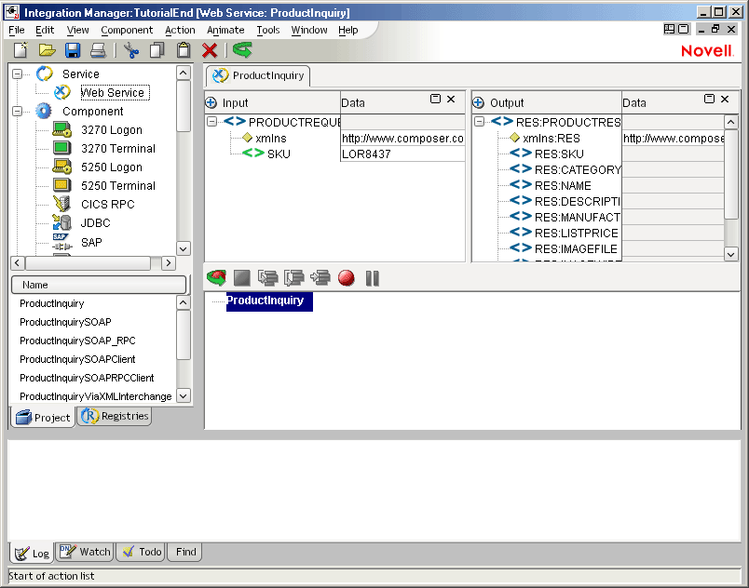749x588 pixels.
Task: Open the Window menu
Action: click(309, 30)
